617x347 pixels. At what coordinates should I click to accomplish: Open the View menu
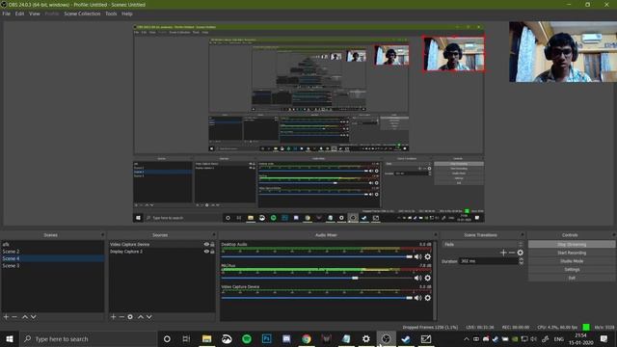tap(35, 13)
